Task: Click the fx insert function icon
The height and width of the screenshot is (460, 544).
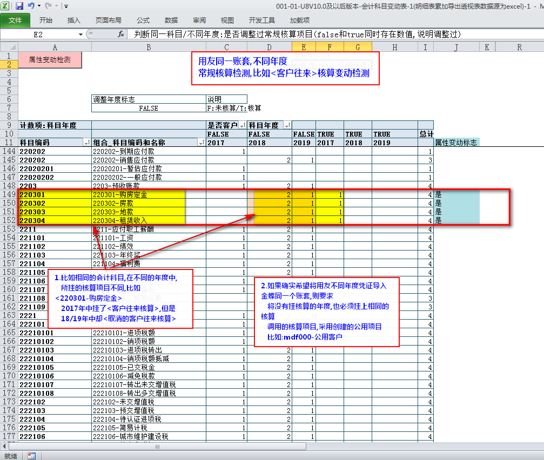Action: click(x=121, y=34)
